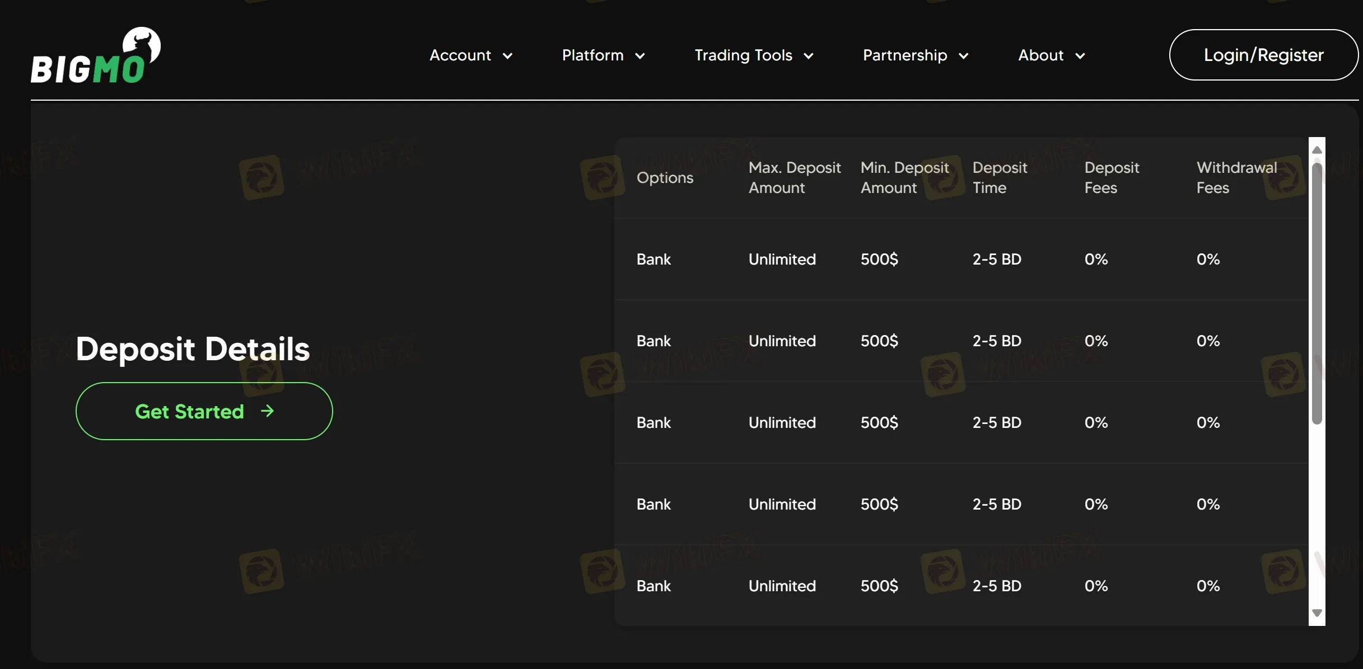Click the Options column header
The width and height of the screenshot is (1363, 669).
(665, 177)
